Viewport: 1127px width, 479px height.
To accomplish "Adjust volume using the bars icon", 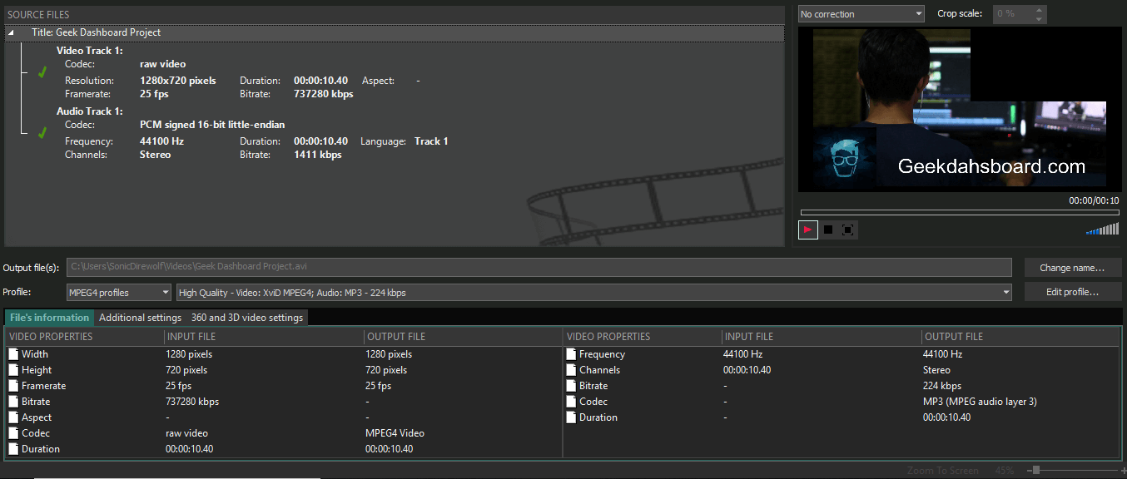I will (x=1103, y=229).
